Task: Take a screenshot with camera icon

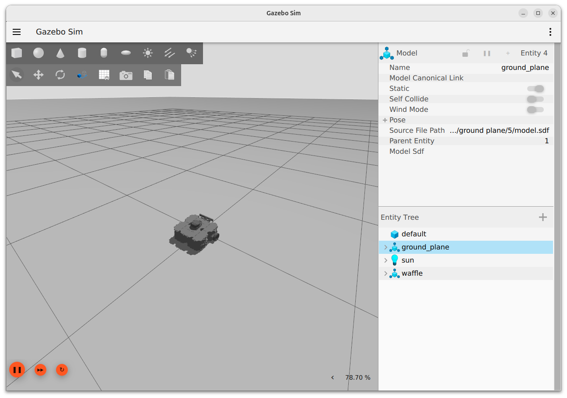Action: click(126, 75)
